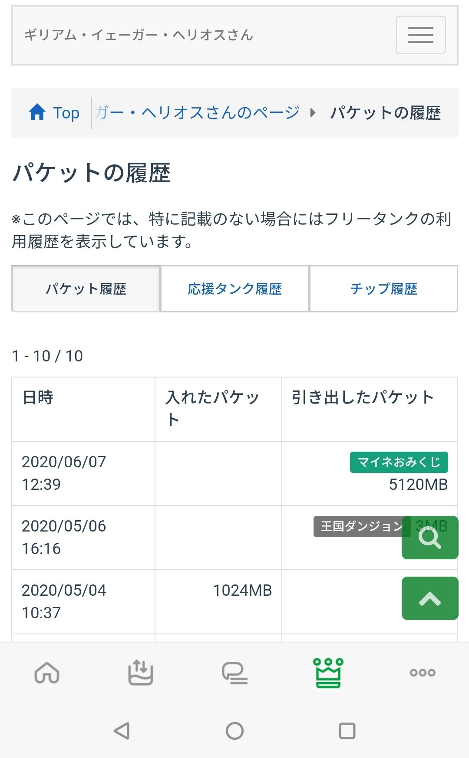Open the hamburger navigation menu

click(420, 35)
